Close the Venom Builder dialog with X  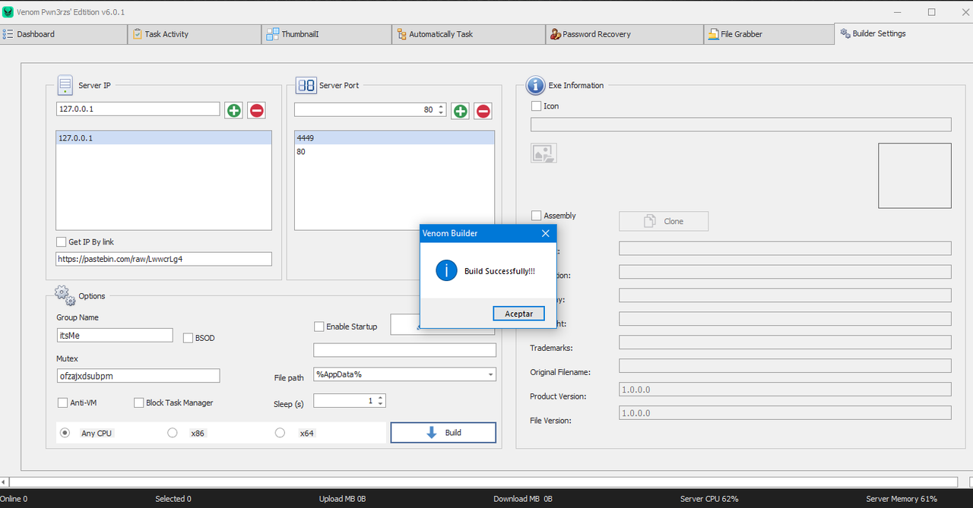coord(545,233)
